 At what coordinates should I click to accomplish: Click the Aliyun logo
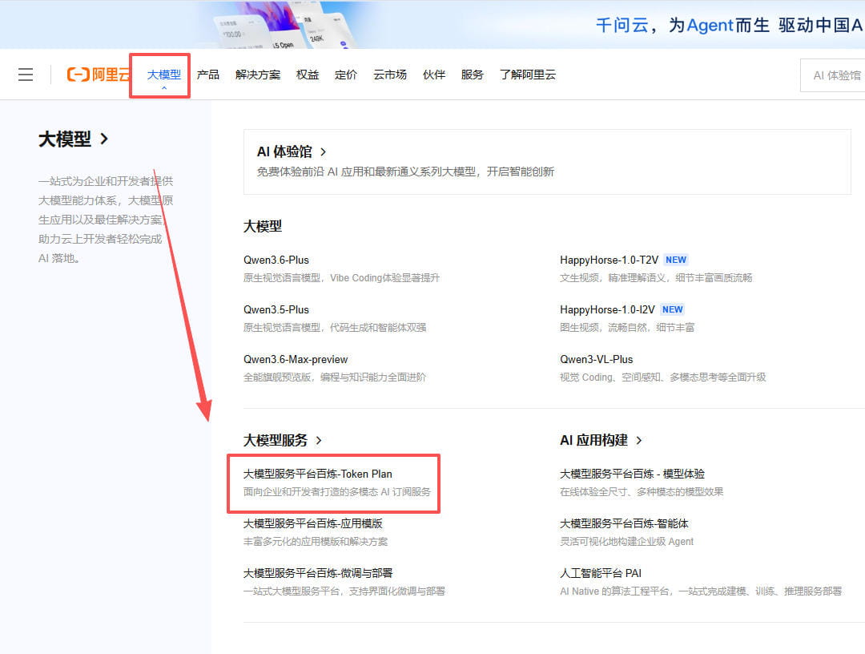tap(99, 75)
